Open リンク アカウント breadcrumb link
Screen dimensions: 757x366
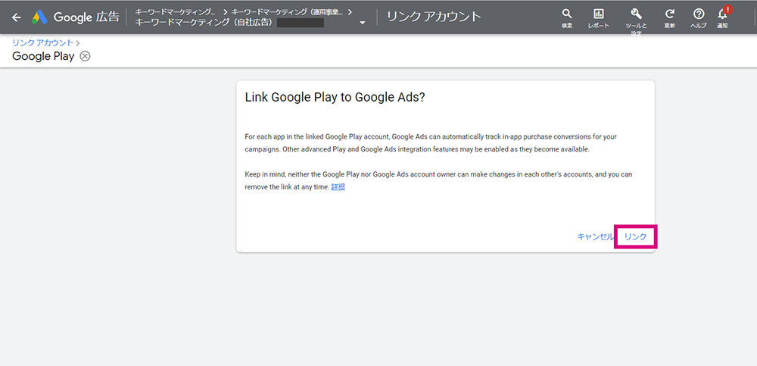click(43, 43)
